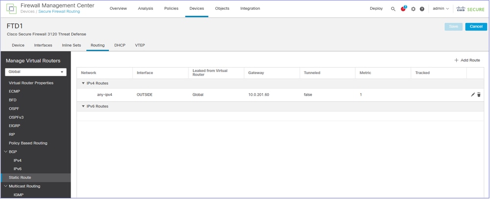Open the Analysis menu
Image resolution: width=490 pixels, height=199 pixels.
145,8
